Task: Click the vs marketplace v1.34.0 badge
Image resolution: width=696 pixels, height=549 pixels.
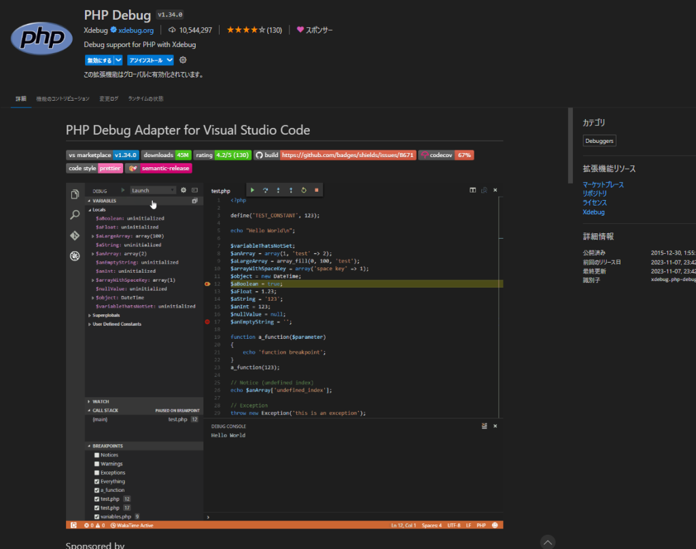Action: pyautogui.click(x=103, y=155)
